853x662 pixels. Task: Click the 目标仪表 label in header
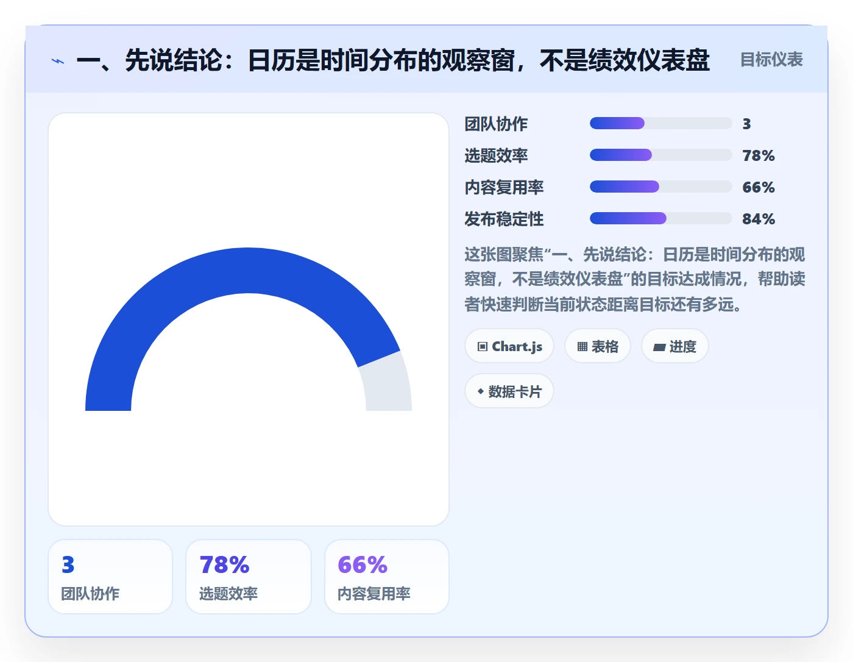[x=771, y=60]
